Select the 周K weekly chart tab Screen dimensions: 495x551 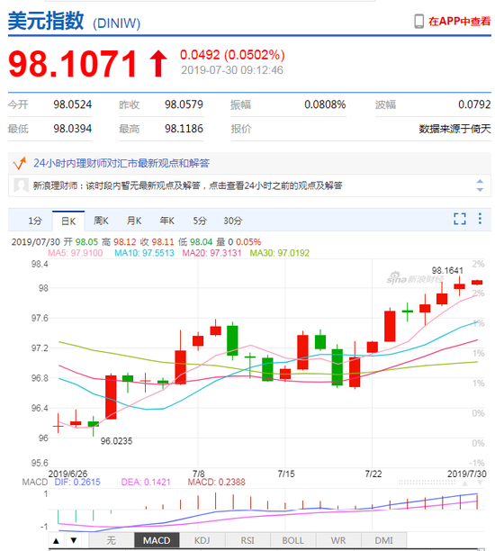[x=101, y=221]
